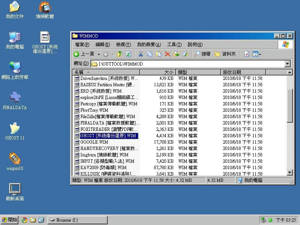Go up one folder level
300x225 pixels.
tap(120, 54)
